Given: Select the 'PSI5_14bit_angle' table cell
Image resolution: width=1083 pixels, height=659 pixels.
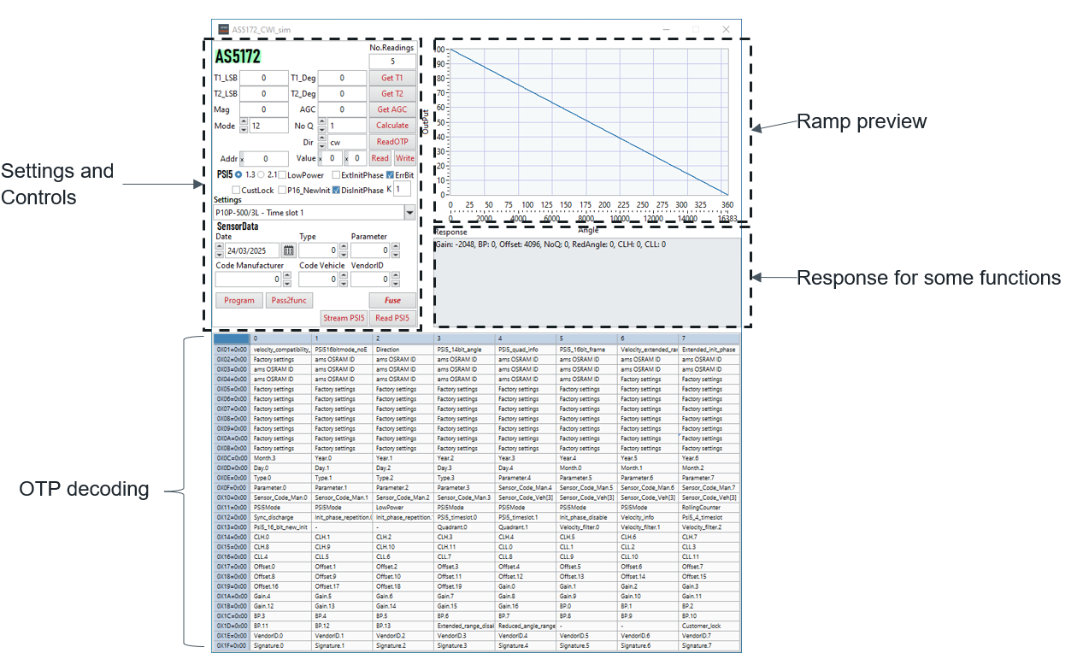Looking at the screenshot, I should point(465,350).
